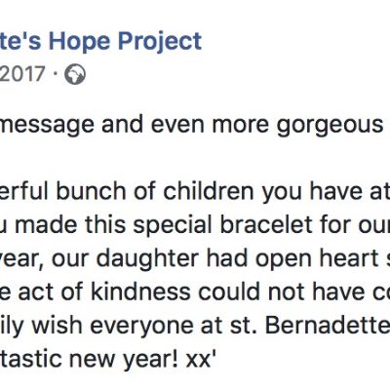Click the word "children" in the post
This screenshot has height=390, width=390.
209,191
